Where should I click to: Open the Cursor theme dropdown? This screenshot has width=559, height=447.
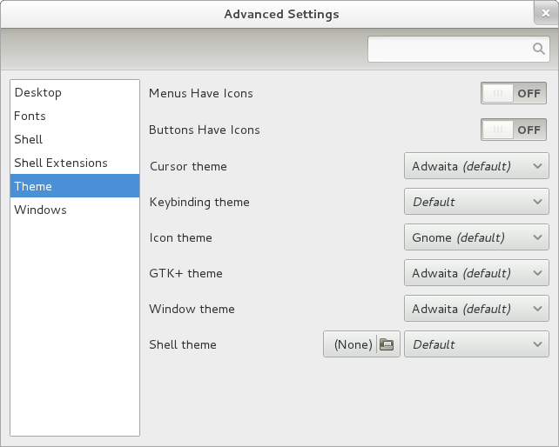[x=476, y=166]
